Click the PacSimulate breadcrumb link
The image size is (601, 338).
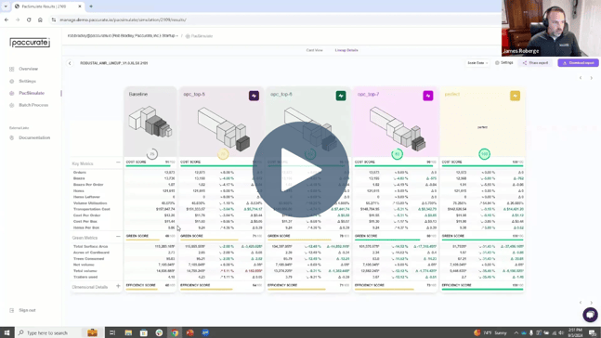coord(200,36)
